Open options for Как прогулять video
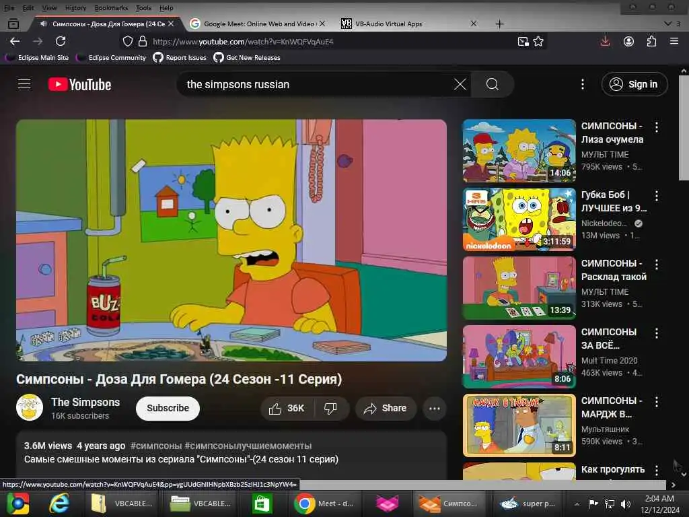 (657, 471)
